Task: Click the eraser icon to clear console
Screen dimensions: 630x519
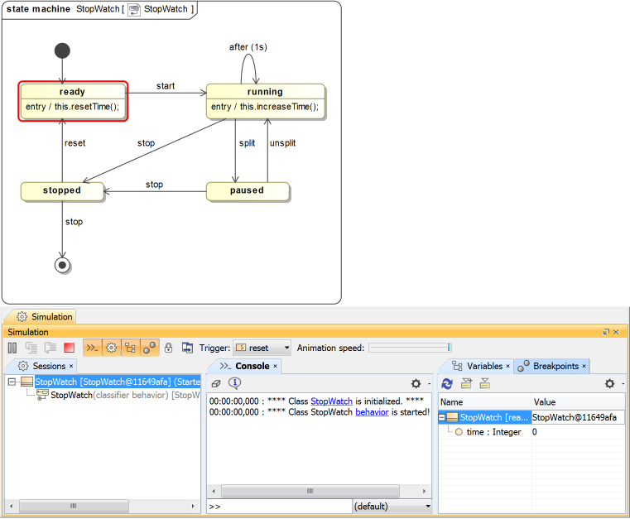Action: [216, 383]
